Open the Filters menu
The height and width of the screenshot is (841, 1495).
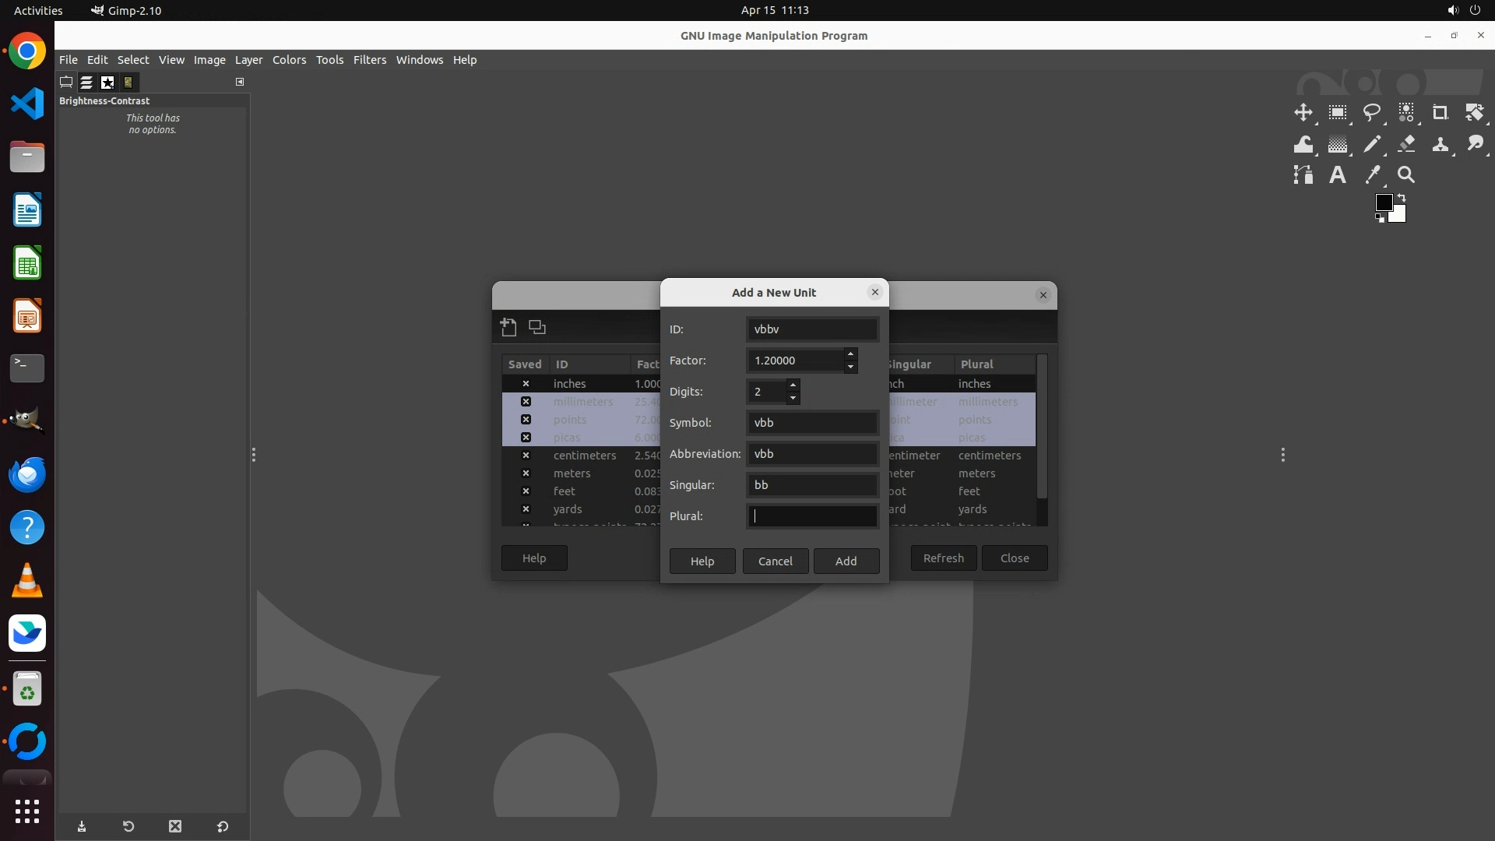point(369,60)
